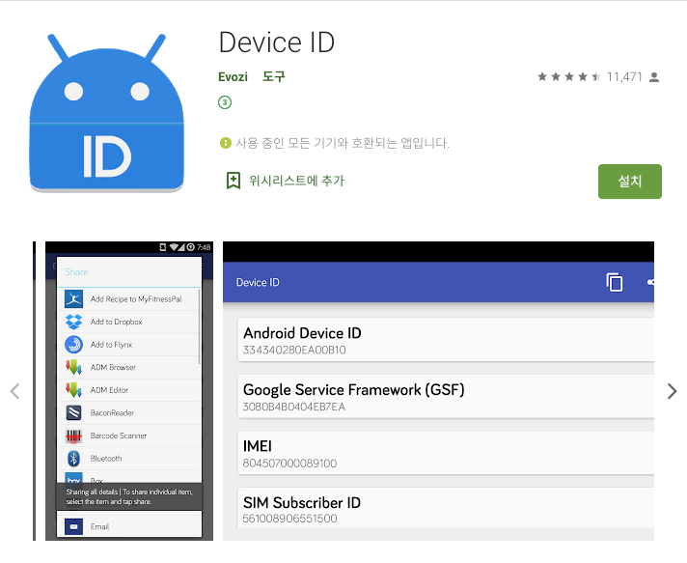This screenshot has width=687, height=563.
Task: Click the Bluetooth icon in Share list
Action: (x=73, y=458)
